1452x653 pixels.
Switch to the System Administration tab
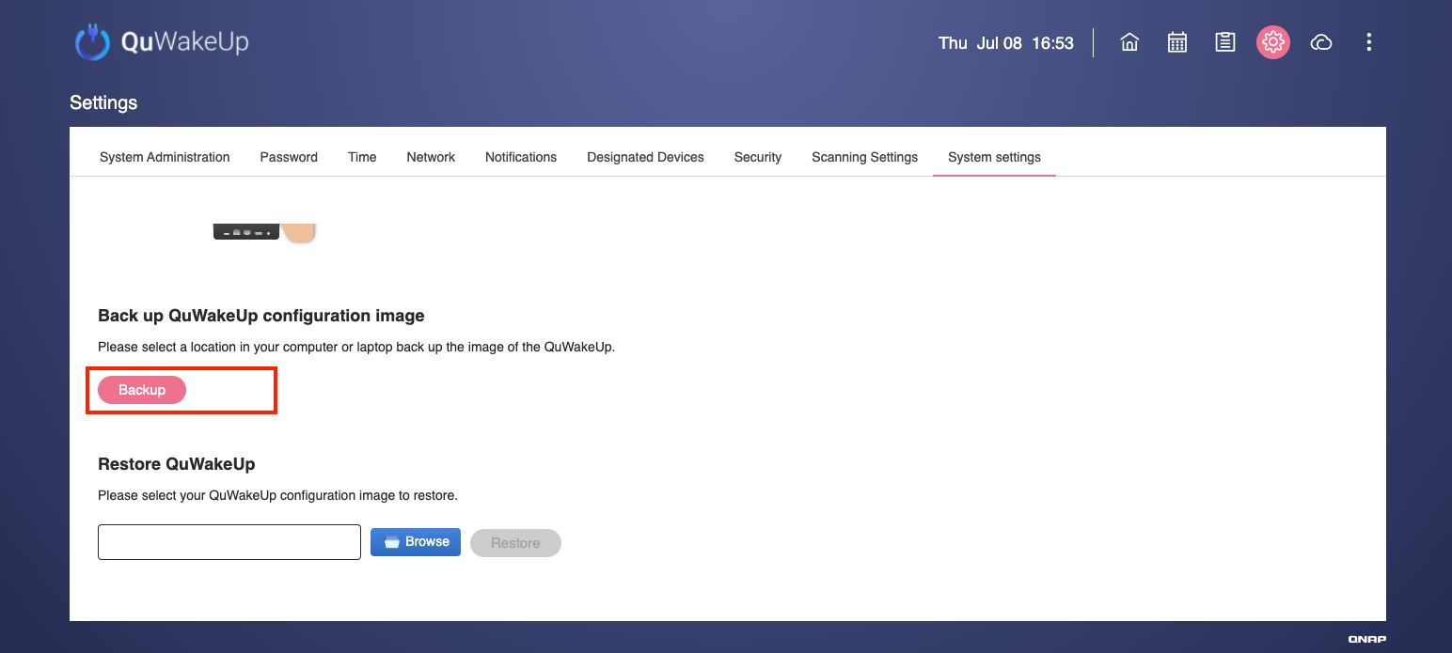165,157
